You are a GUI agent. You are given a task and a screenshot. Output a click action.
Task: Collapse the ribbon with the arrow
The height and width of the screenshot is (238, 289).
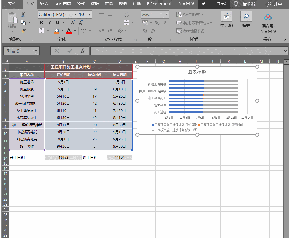tap(285, 40)
